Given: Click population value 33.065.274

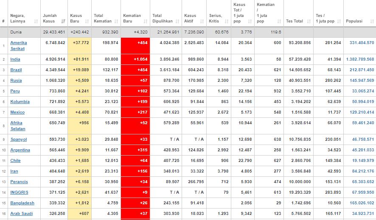Looking at the screenshot, I should pos(363,91).
